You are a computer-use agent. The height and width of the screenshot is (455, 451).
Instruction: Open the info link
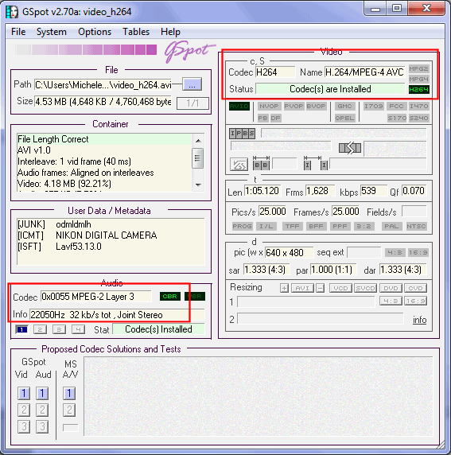pos(420,320)
